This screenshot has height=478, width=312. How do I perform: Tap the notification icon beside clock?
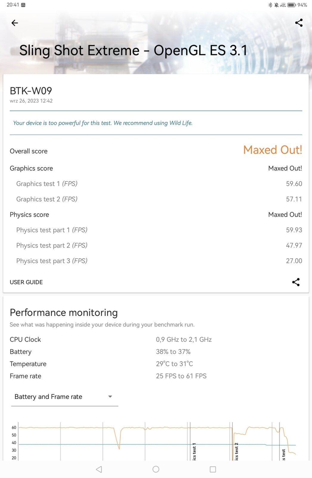(x=23, y=5)
